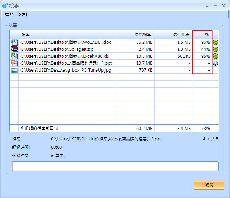Screen dimensions: 230x198
Task: Click the Excel icon for ABC.xls
Action: (14, 56)
